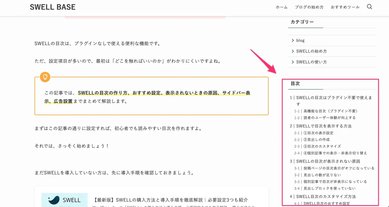Click the paragraph ただ、設定項目が多いので
Screen dimensions: 389x207
[x=128, y=61]
